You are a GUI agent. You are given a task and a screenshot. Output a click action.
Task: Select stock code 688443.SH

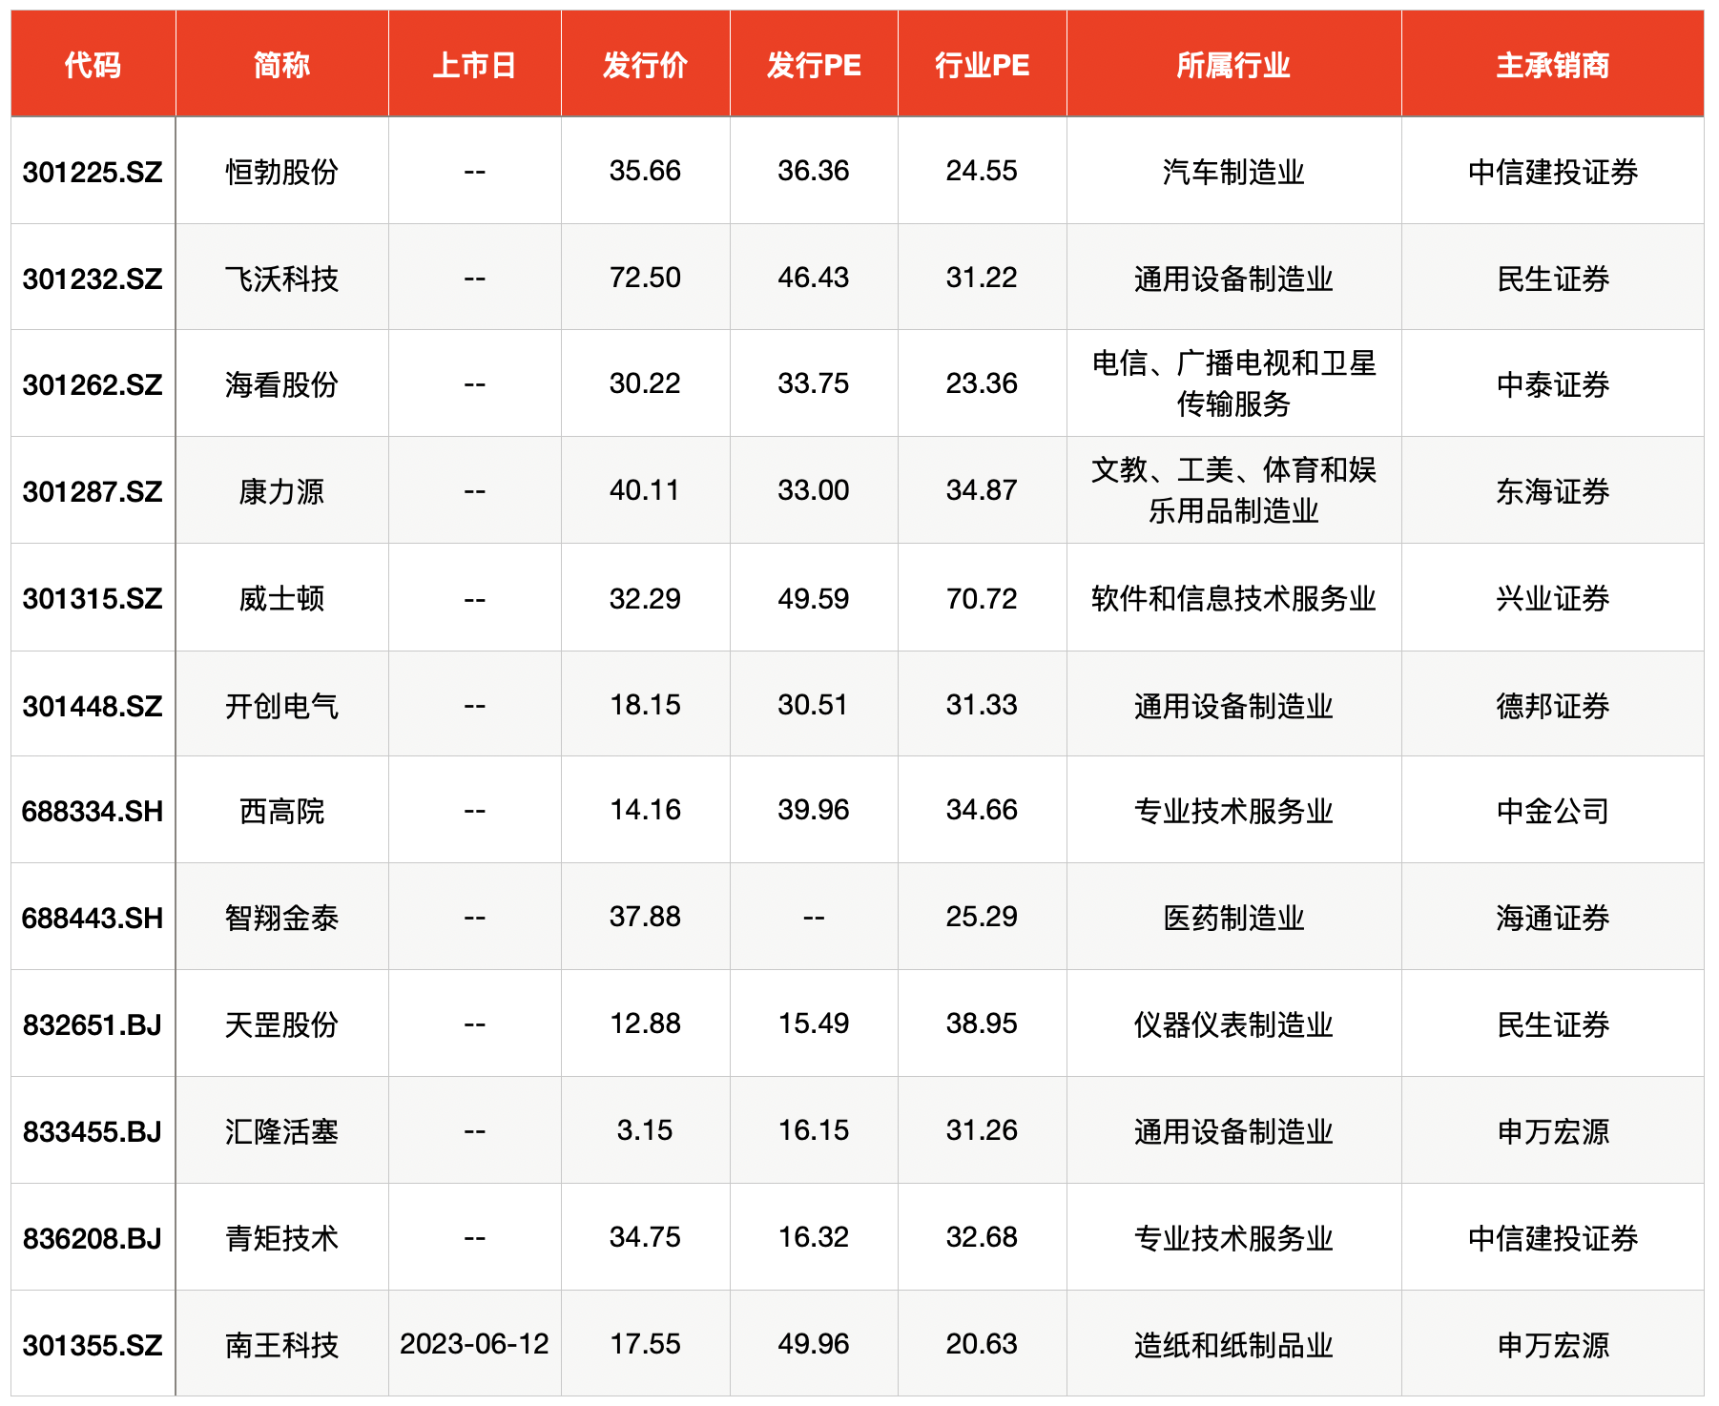click(93, 918)
